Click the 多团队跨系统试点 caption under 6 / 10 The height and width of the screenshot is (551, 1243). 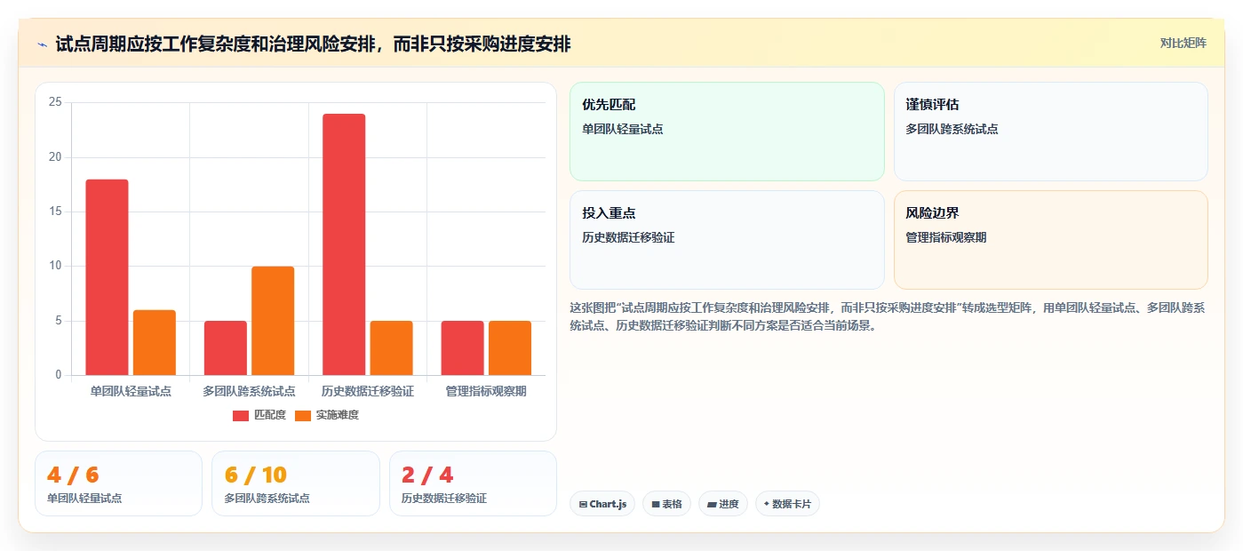pyautogui.click(x=267, y=499)
